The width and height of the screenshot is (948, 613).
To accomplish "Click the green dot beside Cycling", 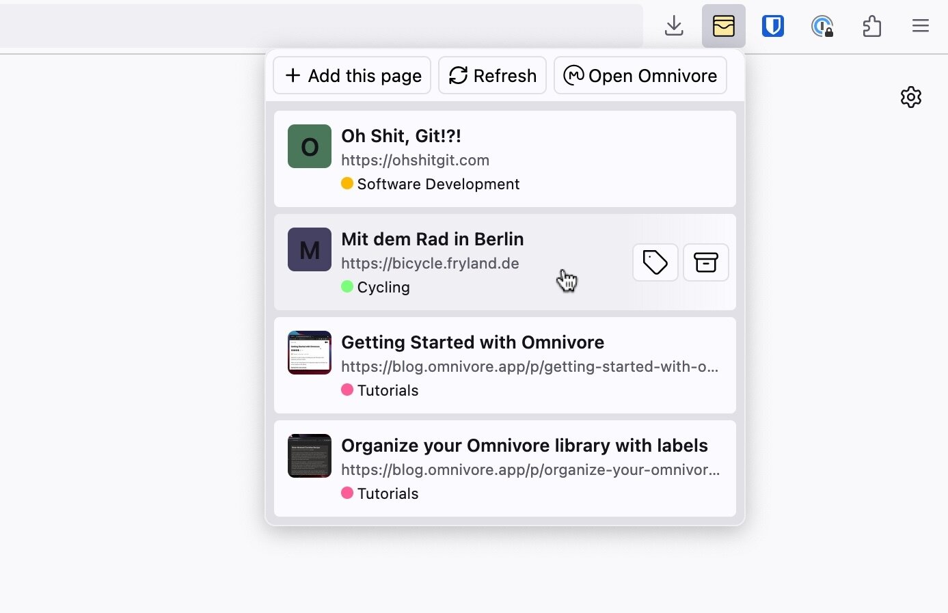I will pos(347,286).
